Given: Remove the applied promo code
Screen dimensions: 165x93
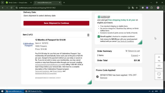Looking at the screenshot, I should [x=104, y=78].
